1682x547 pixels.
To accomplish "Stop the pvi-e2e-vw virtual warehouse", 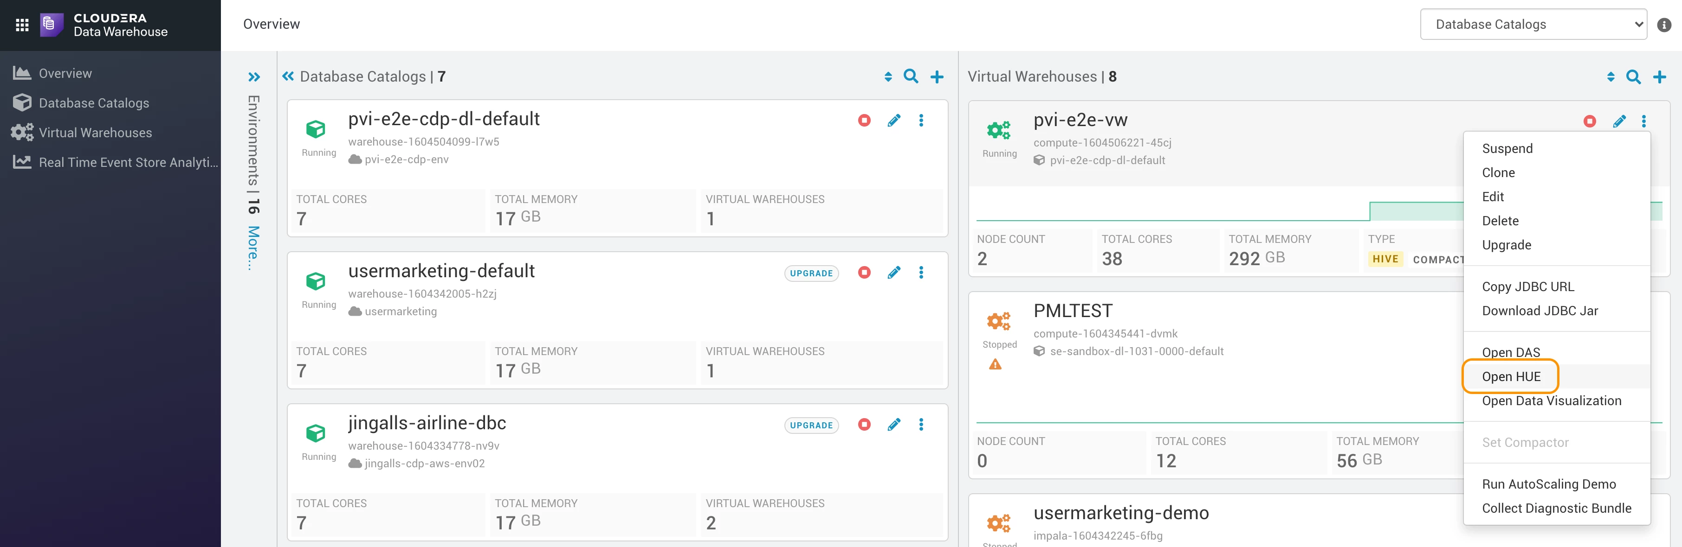I will coord(1590,121).
